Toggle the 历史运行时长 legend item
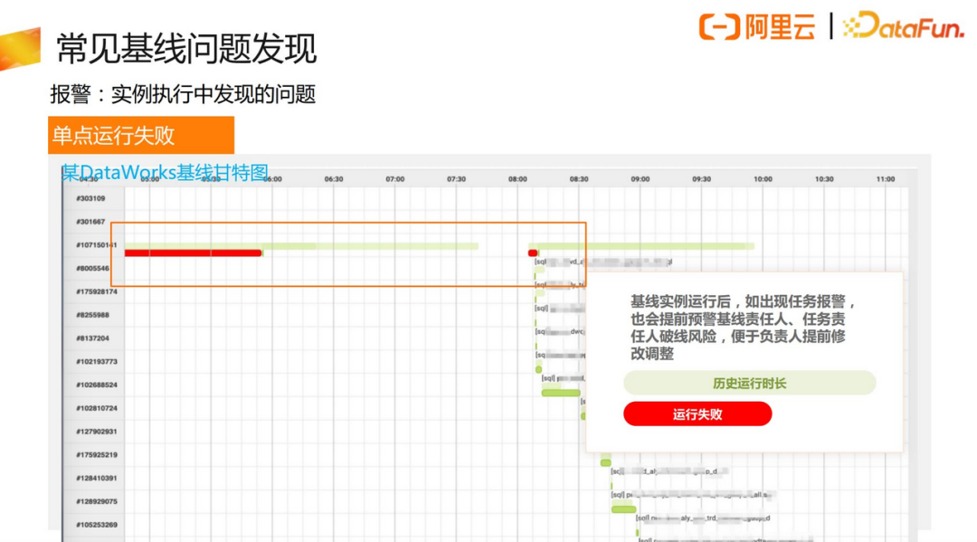 tap(749, 382)
